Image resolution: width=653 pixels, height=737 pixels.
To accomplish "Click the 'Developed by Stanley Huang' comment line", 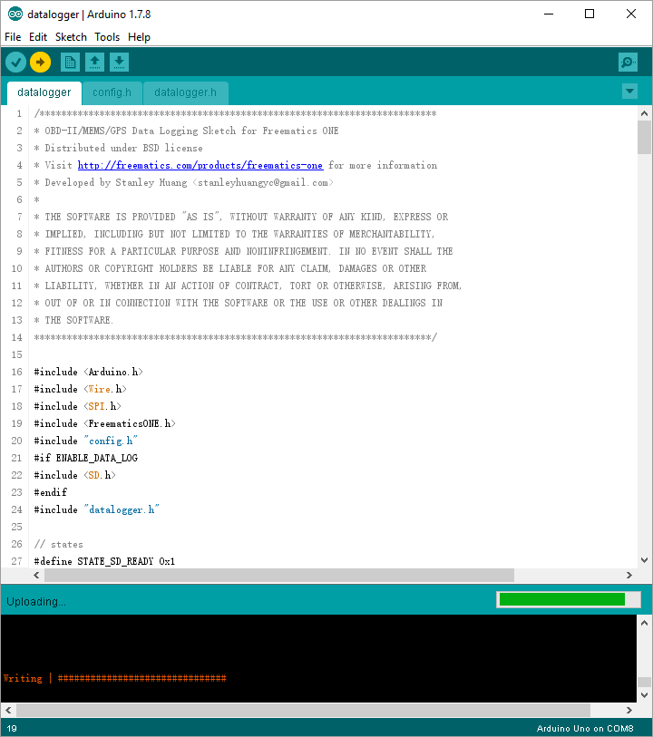I will pyautogui.click(x=184, y=182).
